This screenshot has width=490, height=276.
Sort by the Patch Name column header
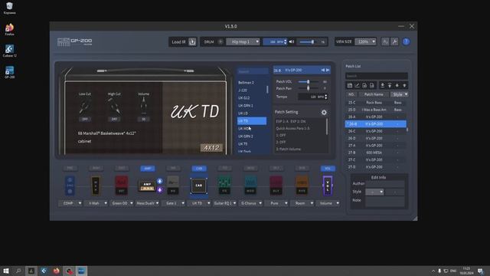(374, 94)
